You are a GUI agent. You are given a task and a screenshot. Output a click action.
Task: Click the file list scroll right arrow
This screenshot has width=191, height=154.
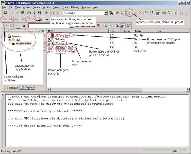coord(188,89)
